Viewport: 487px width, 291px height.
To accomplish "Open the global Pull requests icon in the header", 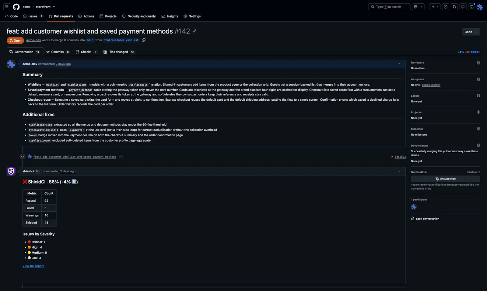I will coord(454,7).
